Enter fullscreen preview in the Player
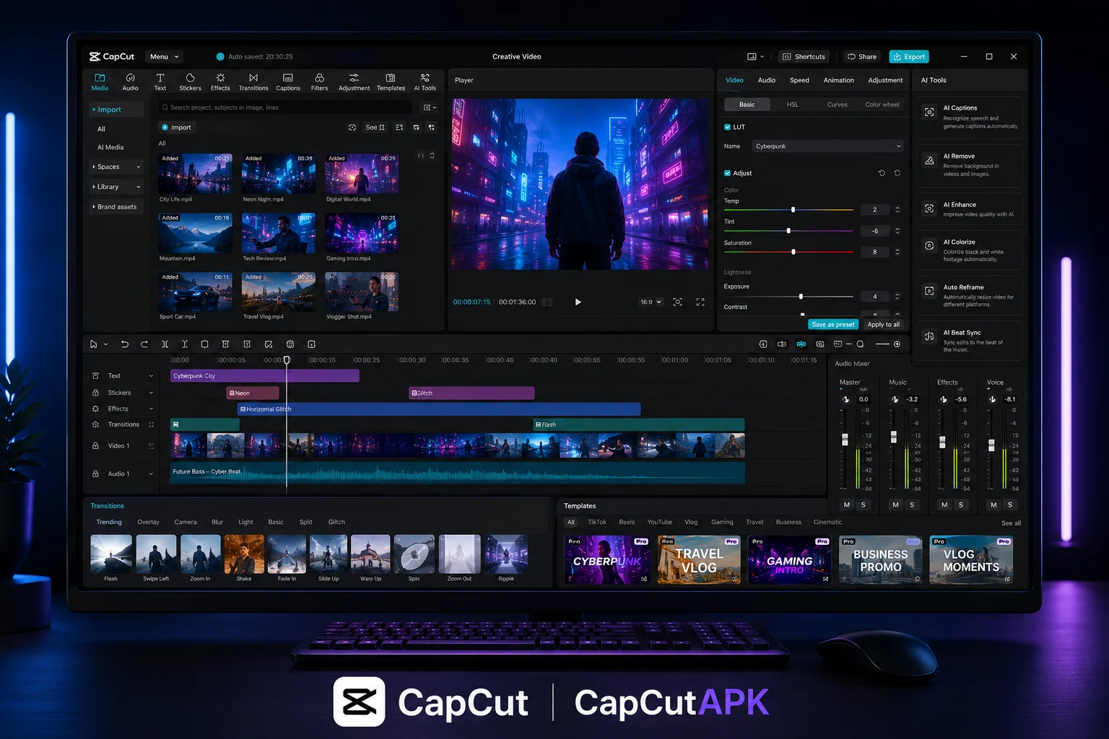The height and width of the screenshot is (739, 1109). (x=700, y=302)
